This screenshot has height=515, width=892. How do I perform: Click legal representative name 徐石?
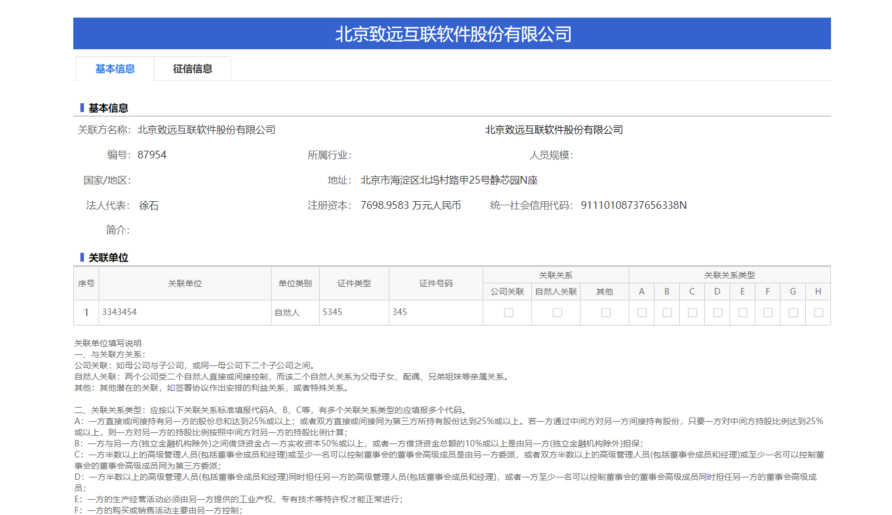[148, 205]
